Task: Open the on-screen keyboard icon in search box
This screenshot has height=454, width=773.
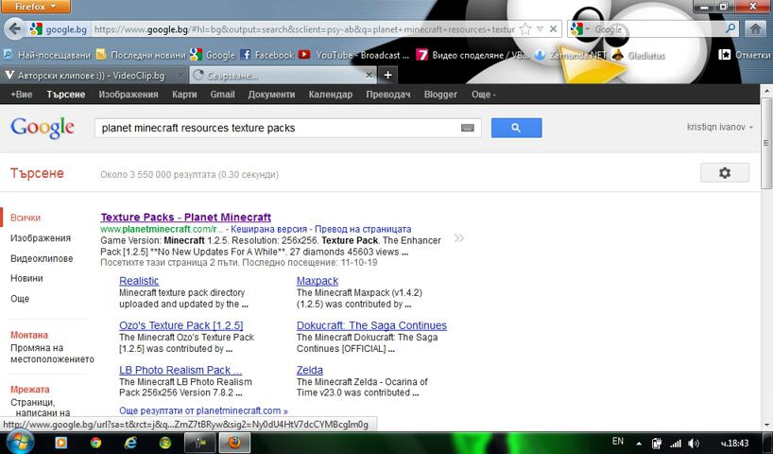Action: (467, 128)
